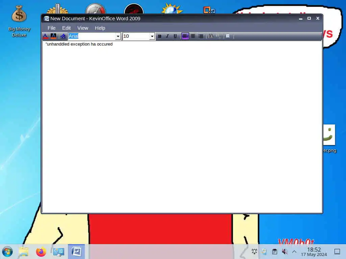Open the View menu
The height and width of the screenshot is (259, 346).
(x=82, y=28)
